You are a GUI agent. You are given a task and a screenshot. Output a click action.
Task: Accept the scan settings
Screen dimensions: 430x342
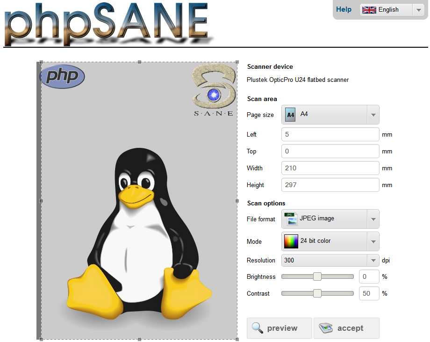point(346,328)
